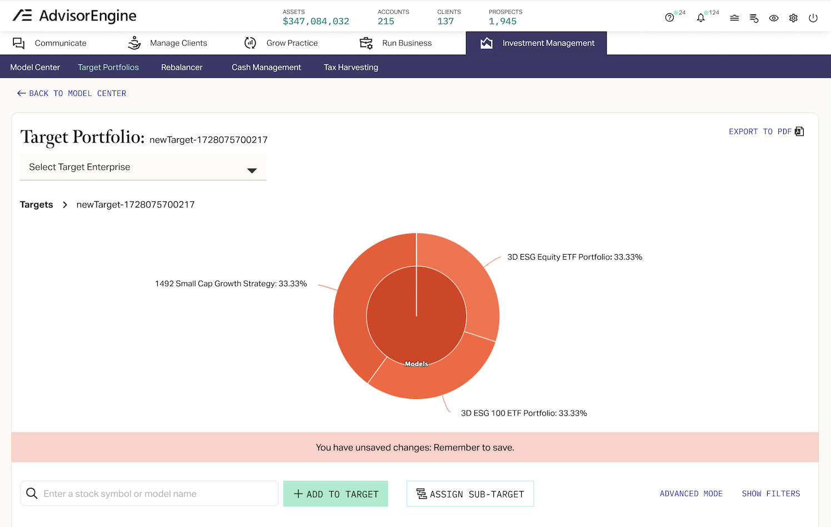Click the Clients count 137
Screen dimensions: 831x527
tap(445, 21)
